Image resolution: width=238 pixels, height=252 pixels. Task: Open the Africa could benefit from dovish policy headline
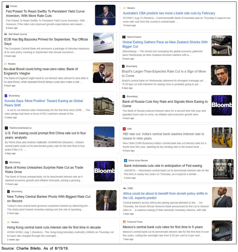click(165, 196)
